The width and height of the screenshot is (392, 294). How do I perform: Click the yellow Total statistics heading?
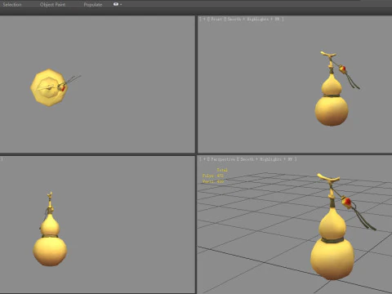tap(222, 170)
